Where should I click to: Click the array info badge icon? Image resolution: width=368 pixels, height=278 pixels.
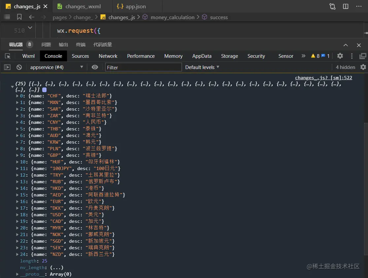point(44,90)
